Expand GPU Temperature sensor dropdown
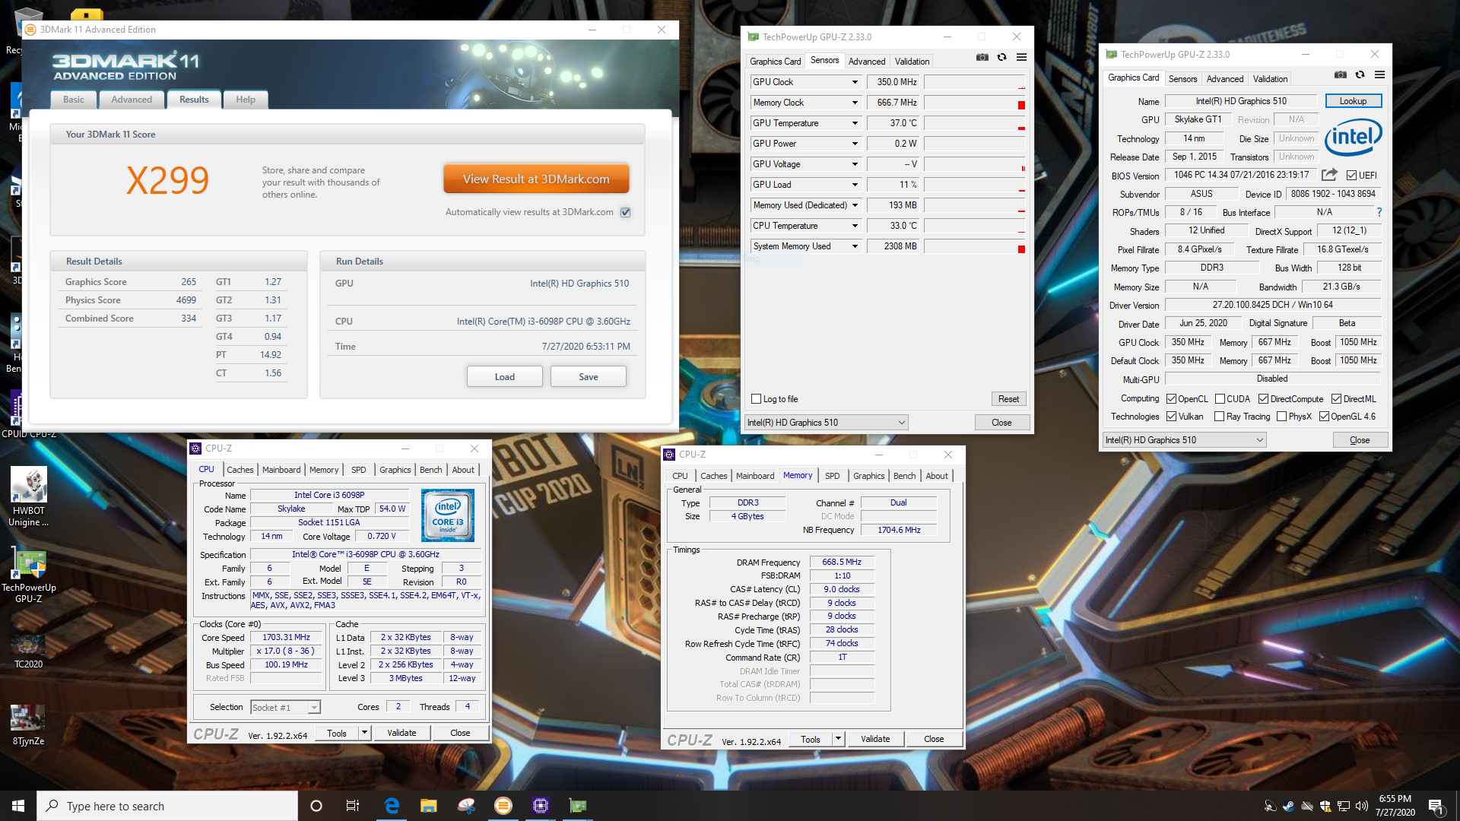The width and height of the screenshot is (1460, 821). 855,123
